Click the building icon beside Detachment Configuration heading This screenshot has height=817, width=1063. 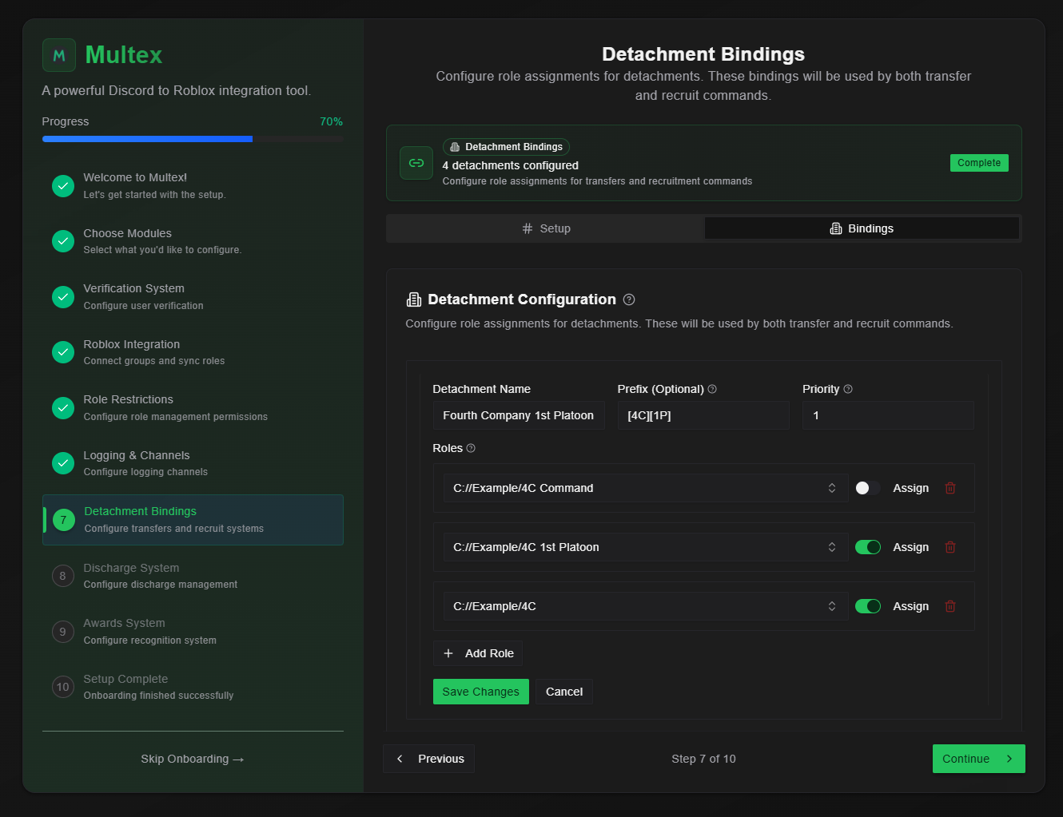coord(414,299)
